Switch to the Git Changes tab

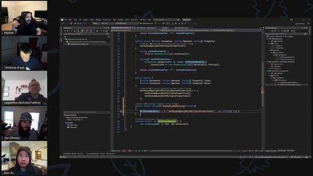pyautogui.click(x=282, y=151)
